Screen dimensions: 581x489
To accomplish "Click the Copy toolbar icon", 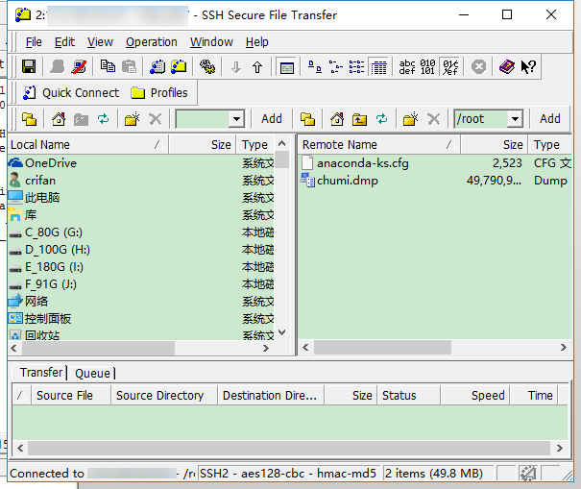I will coord(108,67).
